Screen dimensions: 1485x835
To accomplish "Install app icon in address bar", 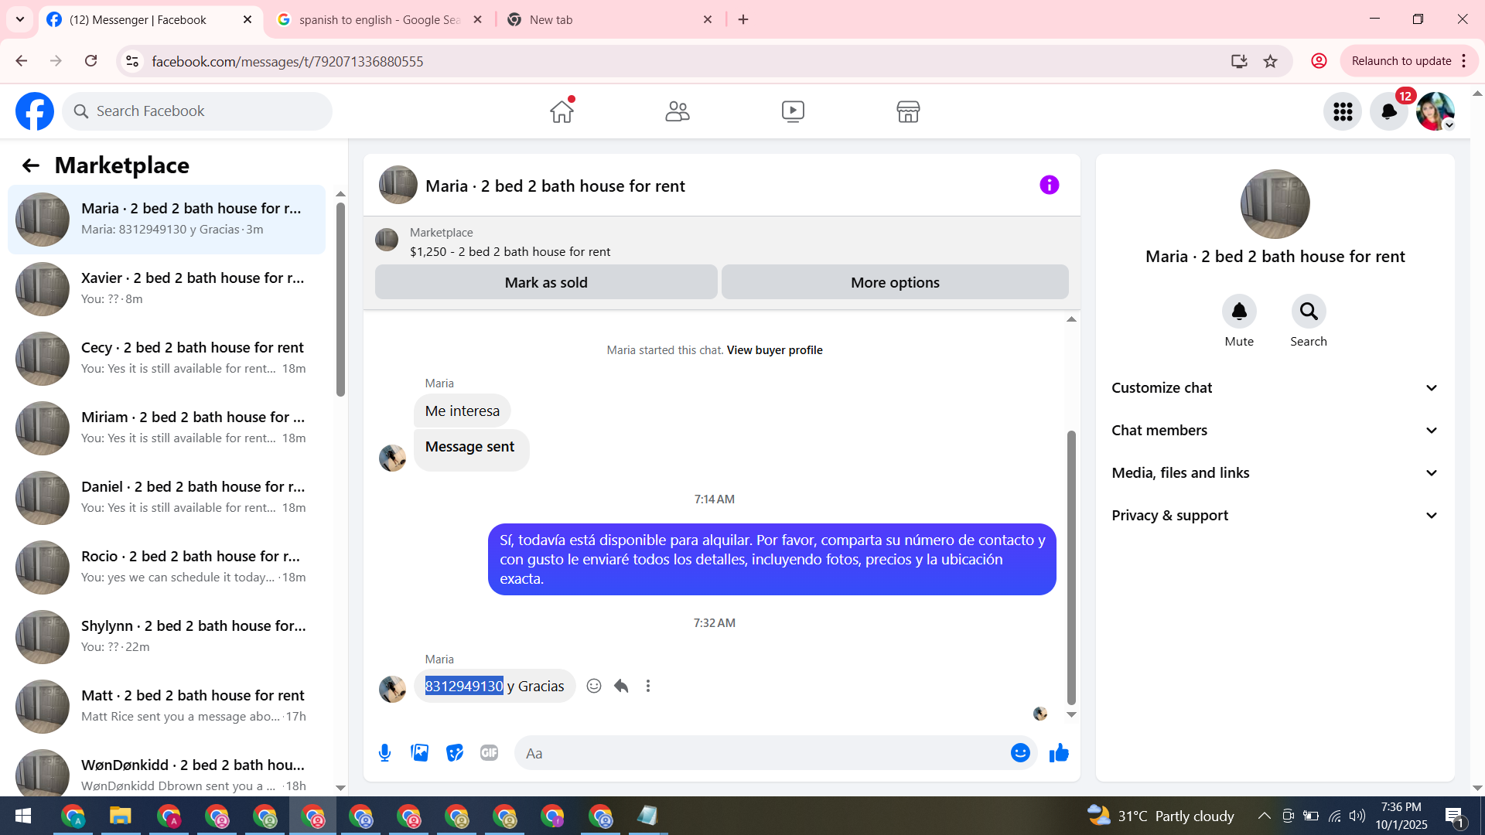I will tap(1239, 61).
